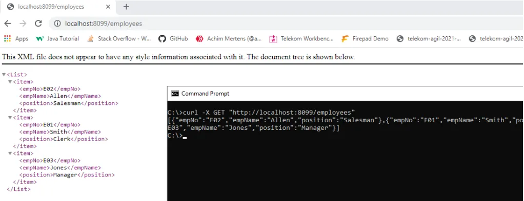Open the Java Tutorial bookmark
Image resolution: width=524 pixels, height=201 pixels.
(57, 39)
